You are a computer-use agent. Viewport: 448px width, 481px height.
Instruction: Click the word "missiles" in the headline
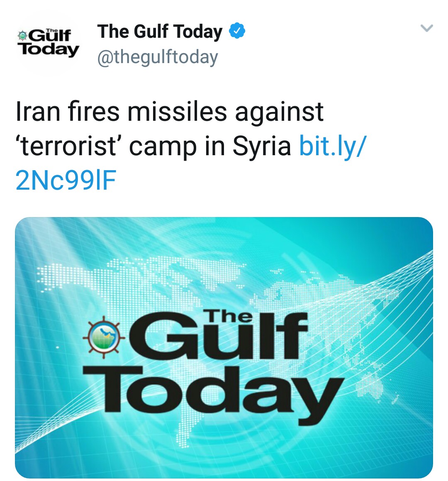click(177, 112)
